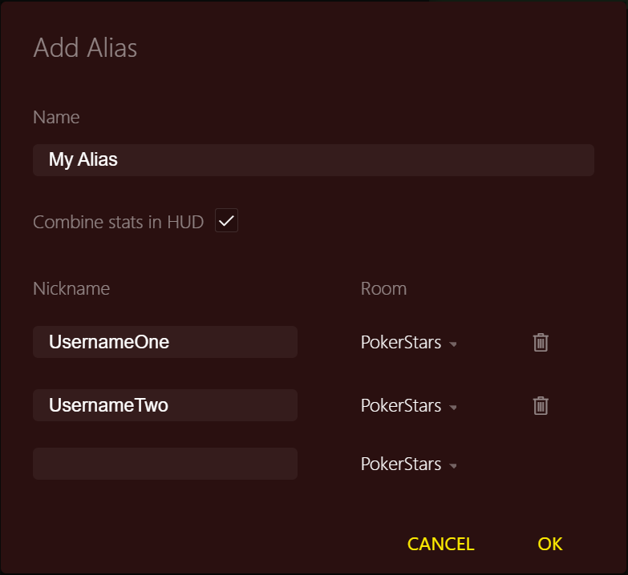
Task: Click the Nickname column header
Action: coord(71,288)
